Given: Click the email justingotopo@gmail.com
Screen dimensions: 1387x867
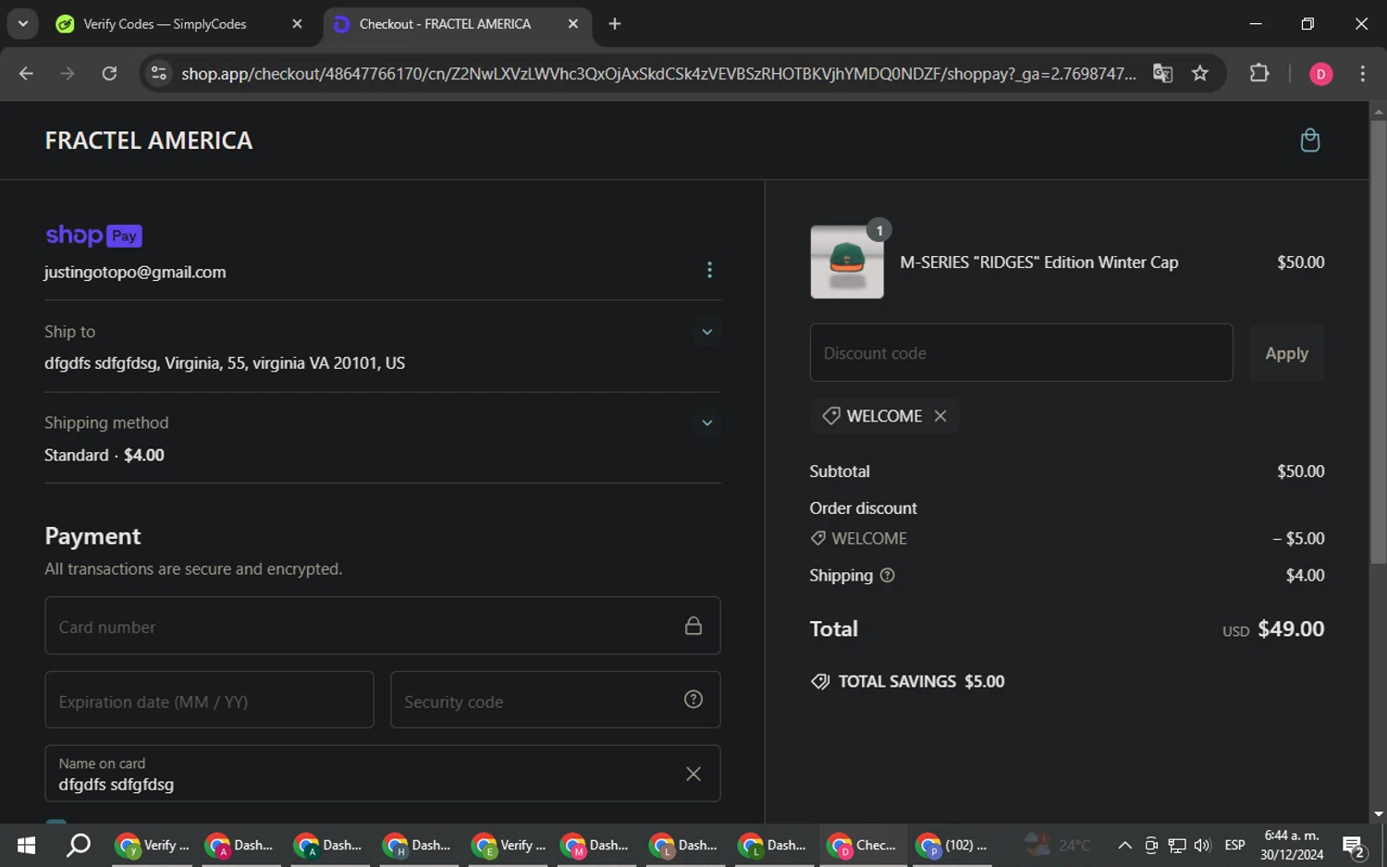Looking at the screenshot, I should [135, 272].
